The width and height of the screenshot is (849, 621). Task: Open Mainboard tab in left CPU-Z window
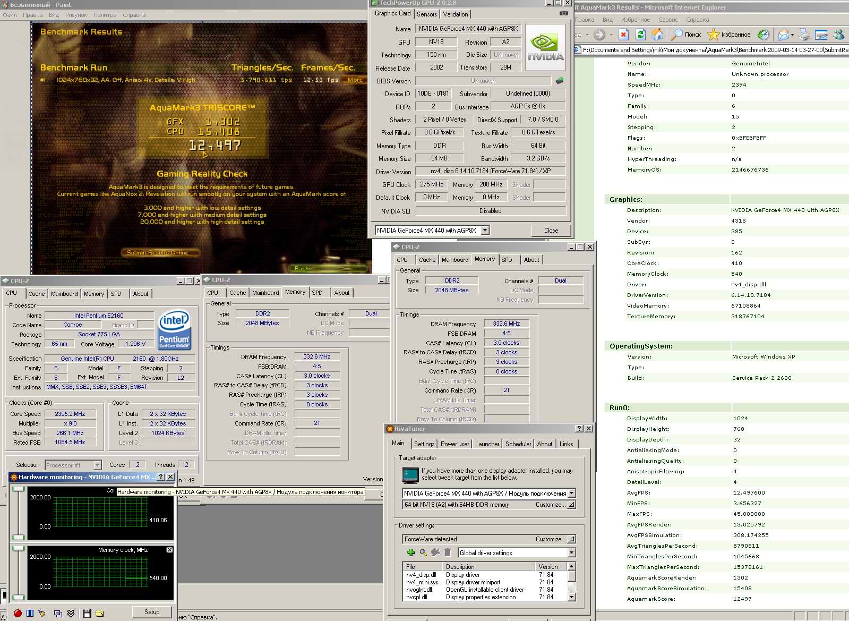64,294
